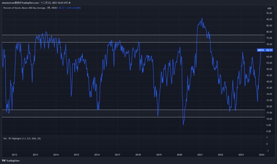The image size is (277, 164).
Task: Select the Percent of Stocks Above 200-Day Average title
Action: click(x=24, y=8)
